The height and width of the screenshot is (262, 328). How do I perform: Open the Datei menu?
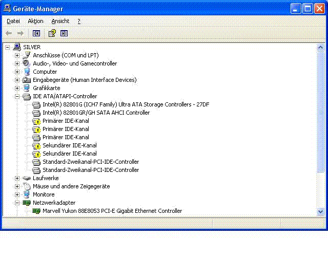tap(13, 21)
